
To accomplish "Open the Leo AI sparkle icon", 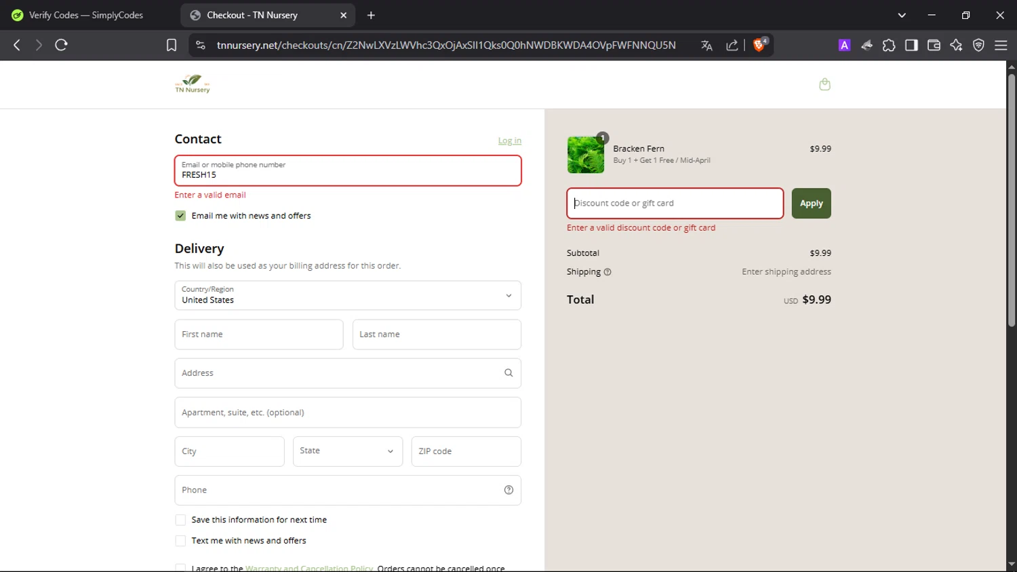I will [956, 45].
